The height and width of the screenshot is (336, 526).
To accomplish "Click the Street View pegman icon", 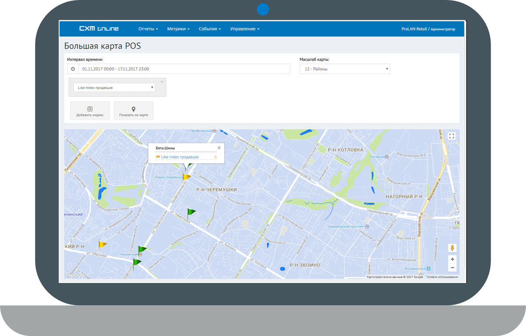I will [x=452, y=248].
